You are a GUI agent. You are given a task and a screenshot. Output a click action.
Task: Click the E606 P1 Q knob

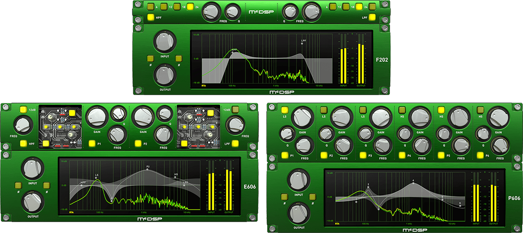(x=117, y=113)
